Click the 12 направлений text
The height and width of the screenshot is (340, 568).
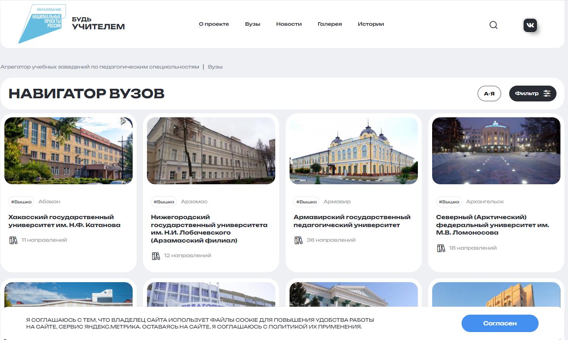tap(187, 256)
